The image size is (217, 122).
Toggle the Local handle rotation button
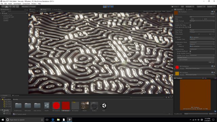pyautogui.click(x=33, y=7)
